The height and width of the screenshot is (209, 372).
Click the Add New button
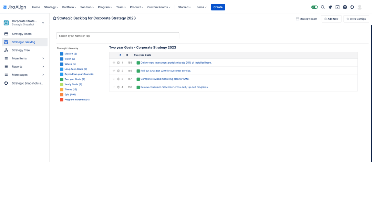pyautogui.click(x=331, y=19)
